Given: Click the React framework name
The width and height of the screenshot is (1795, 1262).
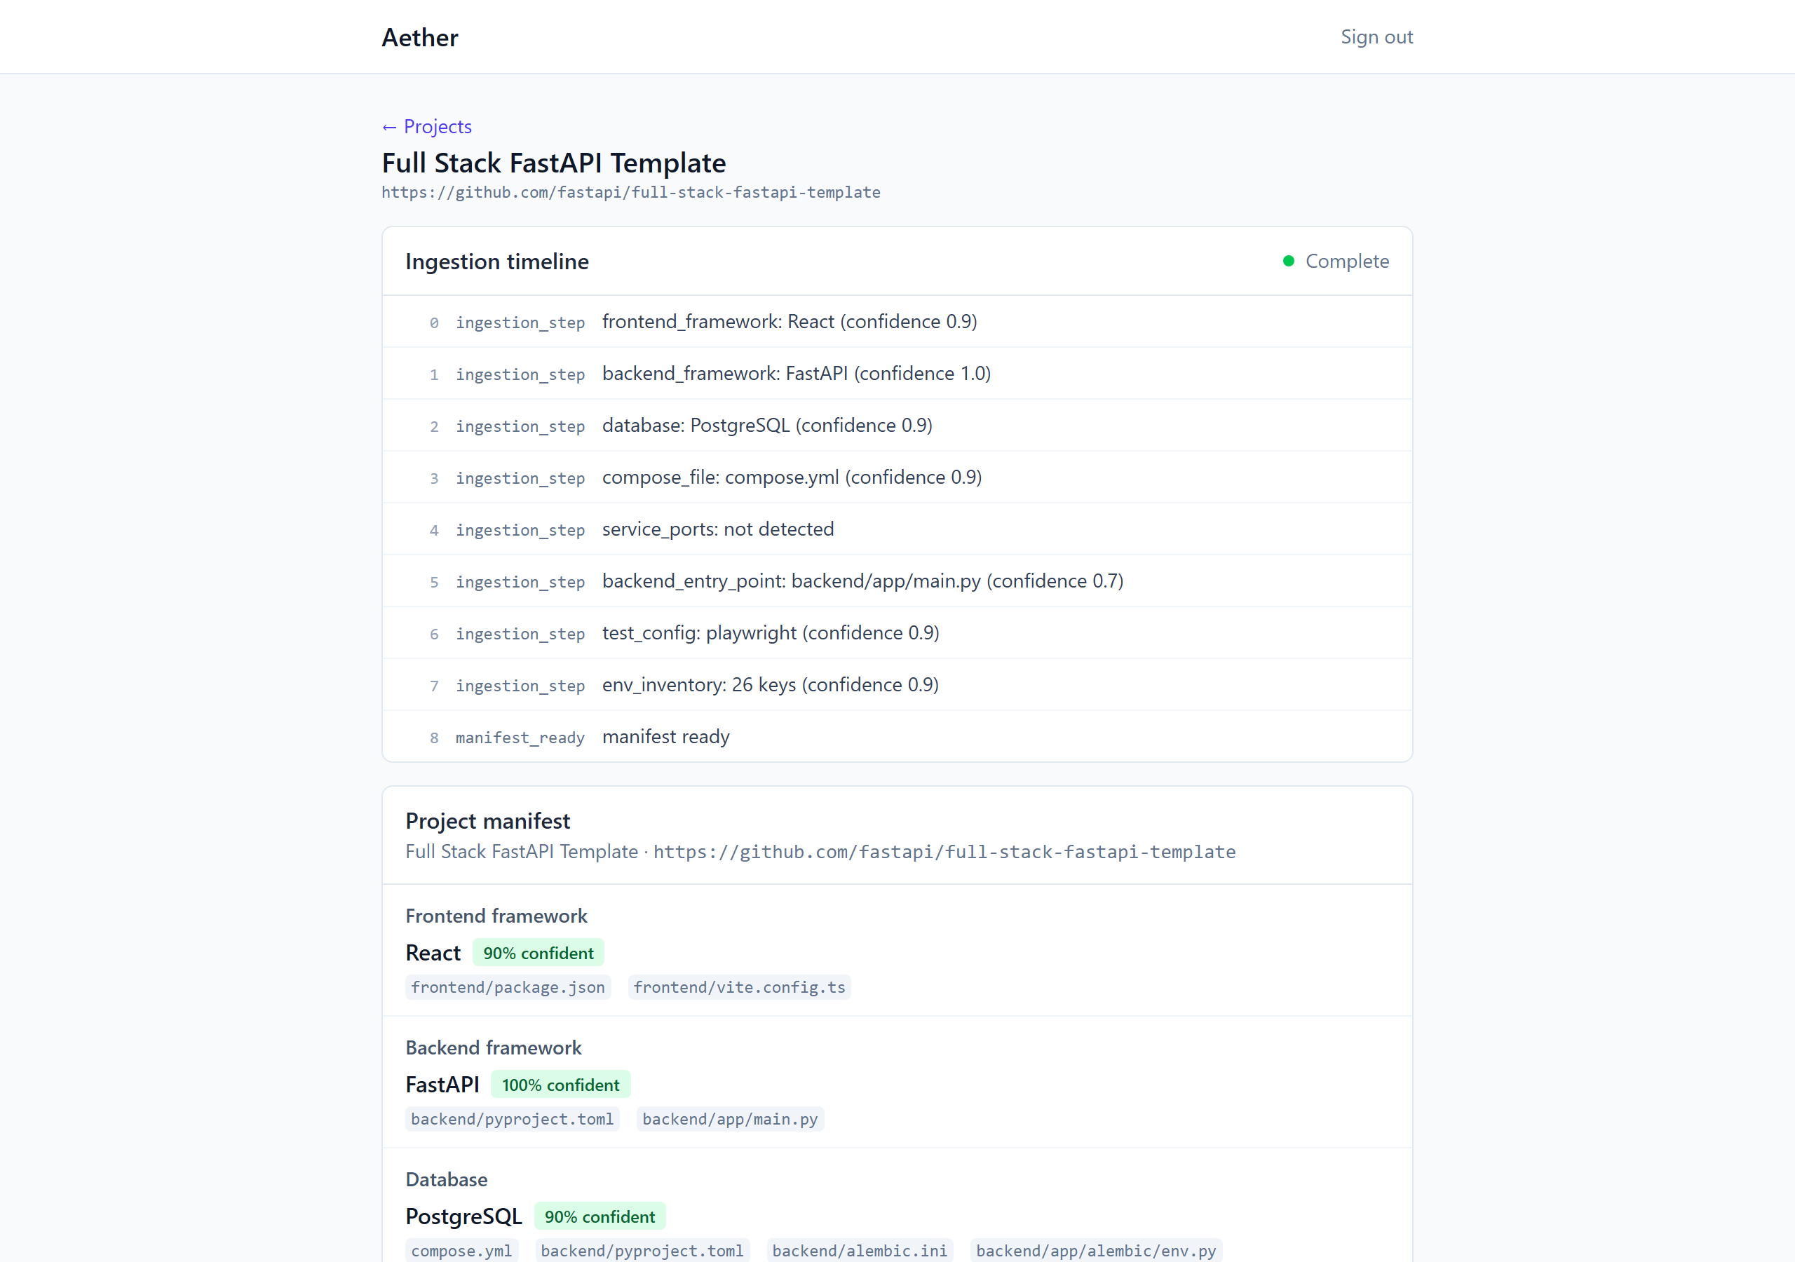Looking at the screenshot, I should [433, 952].
